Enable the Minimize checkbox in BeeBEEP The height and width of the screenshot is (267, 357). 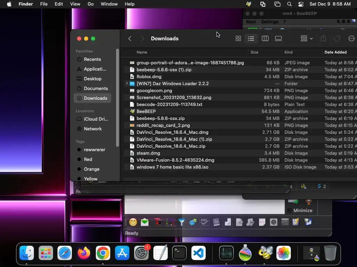pos(289,210)
